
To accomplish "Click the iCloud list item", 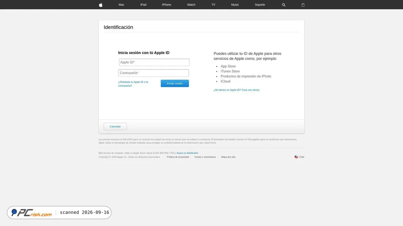I will [x=225, y=81].
